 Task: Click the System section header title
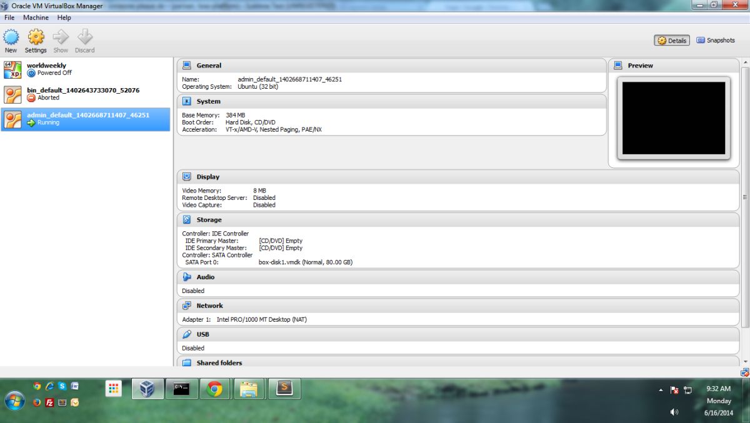(208, 101)
